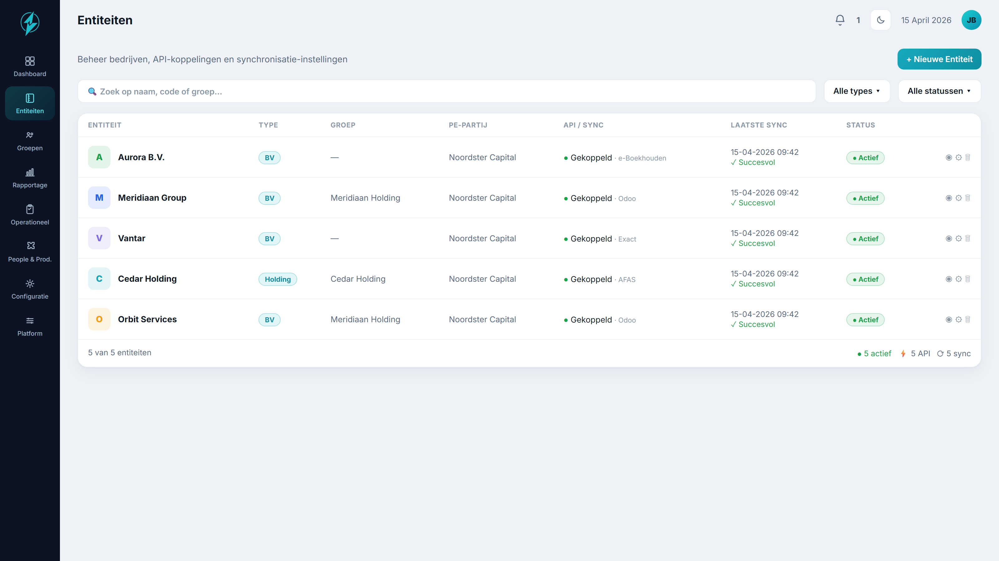This screenshot has width=999, height=561.
Task: Delete Aurora B.V. with trash icon
Action: (x=967, y=158)
